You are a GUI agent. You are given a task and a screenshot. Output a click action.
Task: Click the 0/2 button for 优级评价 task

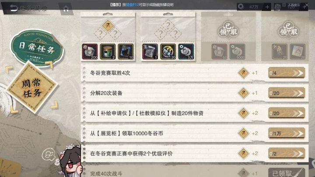click(287, 153)
